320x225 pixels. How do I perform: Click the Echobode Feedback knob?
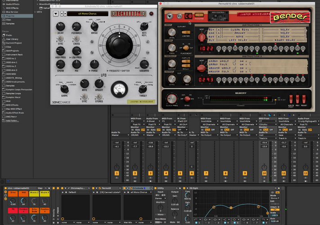77,27
